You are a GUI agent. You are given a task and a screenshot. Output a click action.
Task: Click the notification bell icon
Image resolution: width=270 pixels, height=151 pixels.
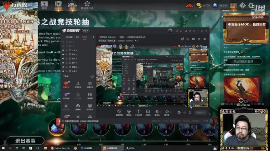click(199, 39)
